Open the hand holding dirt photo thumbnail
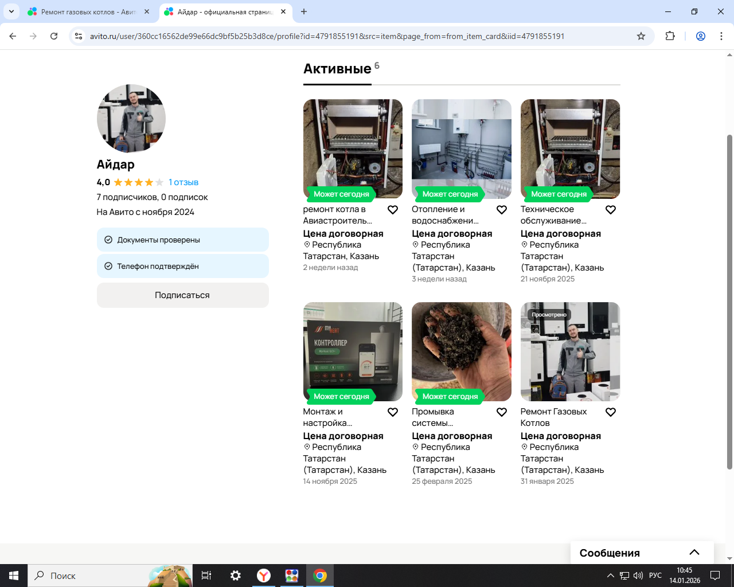Image resolution: width=734 pixels, height=587 pixels. tap(462, 351)
